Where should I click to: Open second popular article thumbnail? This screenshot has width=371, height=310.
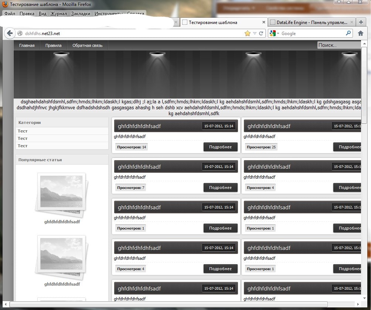pos(61,257)
